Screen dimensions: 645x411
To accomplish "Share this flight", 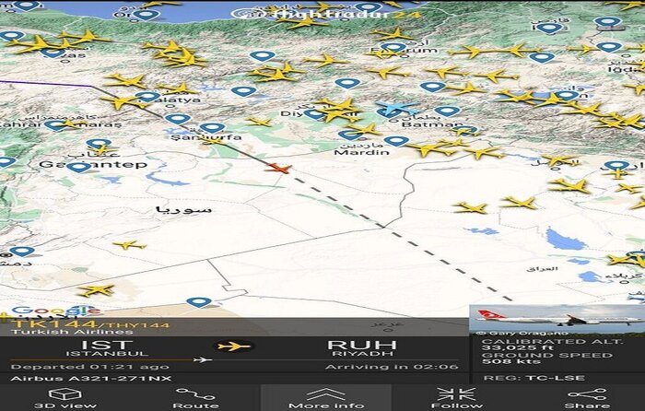I will tap(585, 396).
